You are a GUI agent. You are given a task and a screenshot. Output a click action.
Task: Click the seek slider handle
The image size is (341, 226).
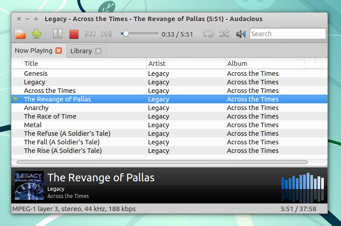click(x=125, y=34)
